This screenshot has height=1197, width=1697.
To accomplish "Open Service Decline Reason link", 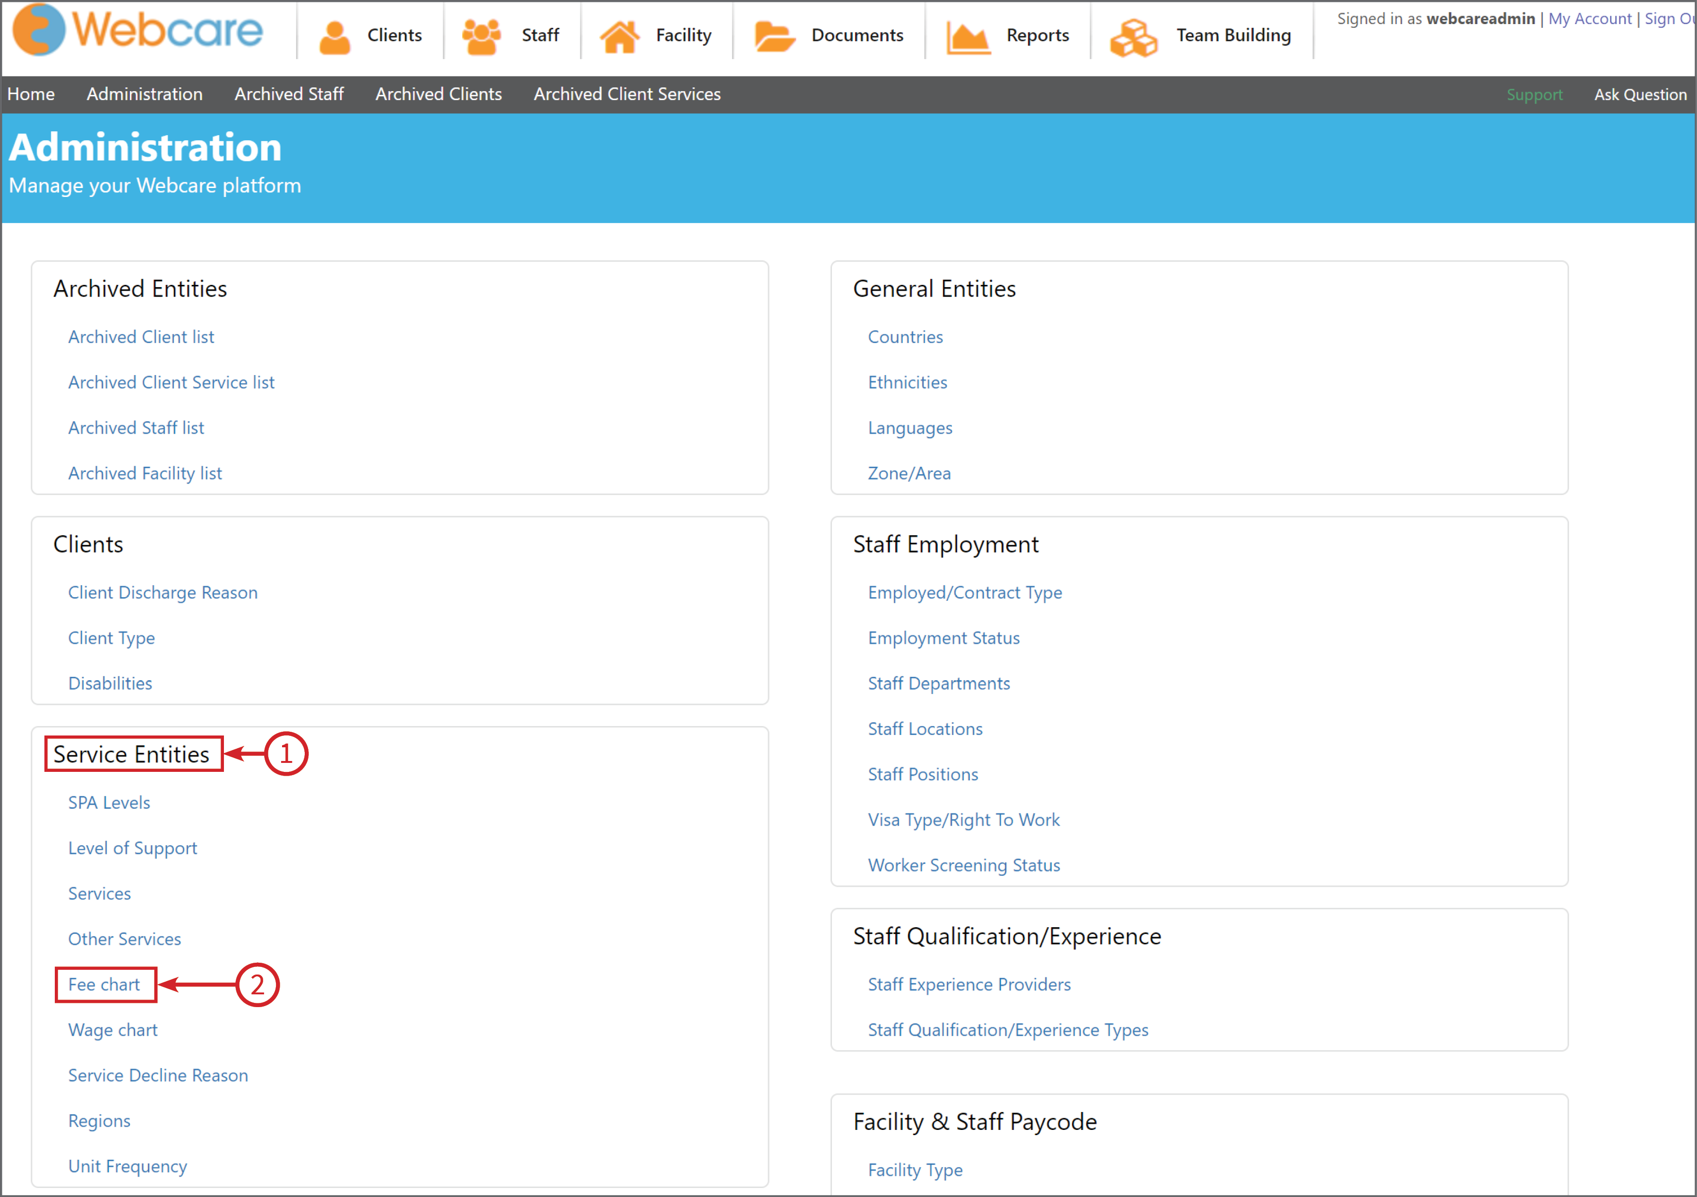I will [x=158, y=1075].
